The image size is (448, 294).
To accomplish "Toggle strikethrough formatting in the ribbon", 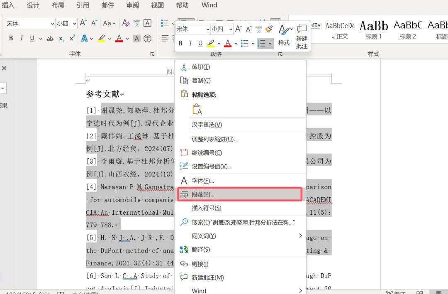I will (x=50, y=39).
